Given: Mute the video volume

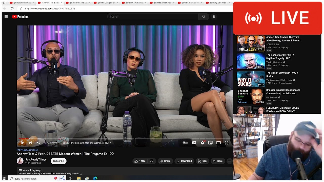Looking at the screenshot, I should (x=38, y=143).
